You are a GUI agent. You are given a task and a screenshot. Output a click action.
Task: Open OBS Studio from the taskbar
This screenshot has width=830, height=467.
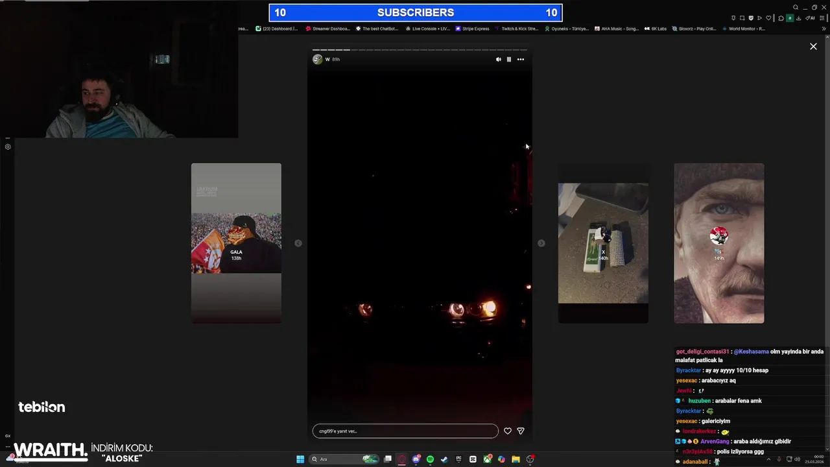pos(530,459)
